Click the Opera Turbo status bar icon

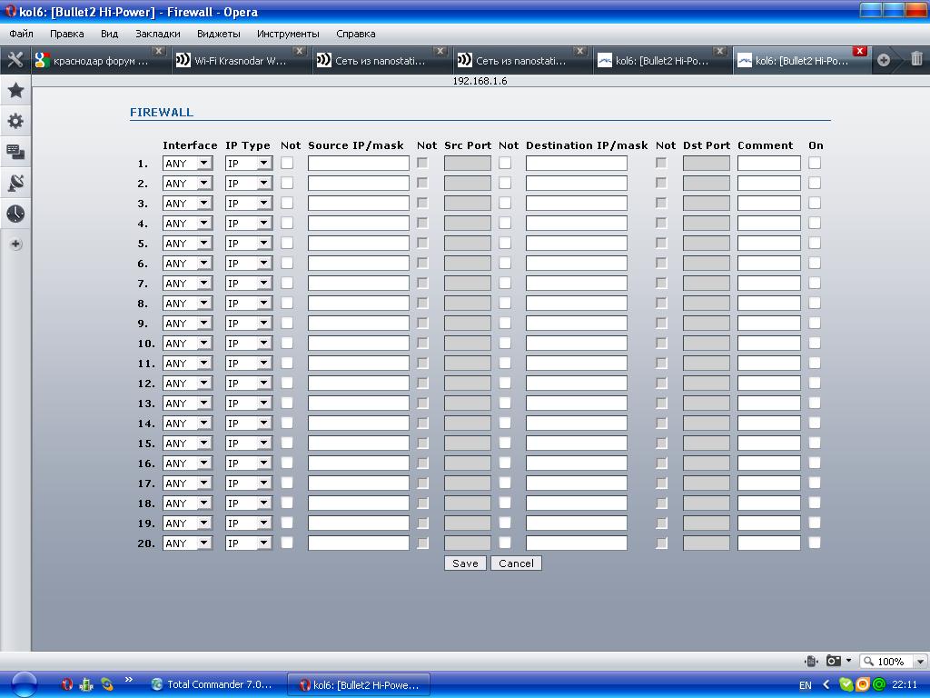tap(811, 661)
